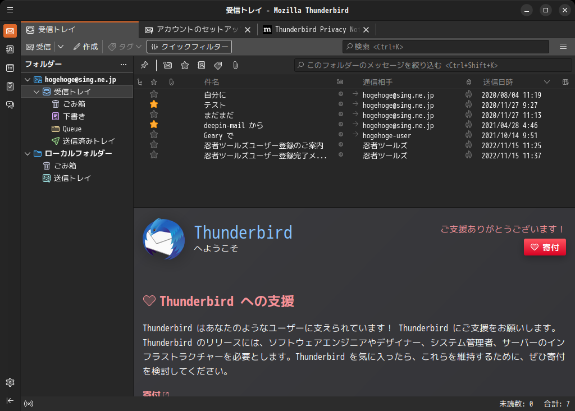
Task: Star the 自分に message
Action: point(154,94)
